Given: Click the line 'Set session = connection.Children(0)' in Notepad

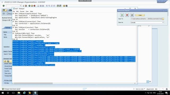Looking at the screenshot, I should click(32, 29).
